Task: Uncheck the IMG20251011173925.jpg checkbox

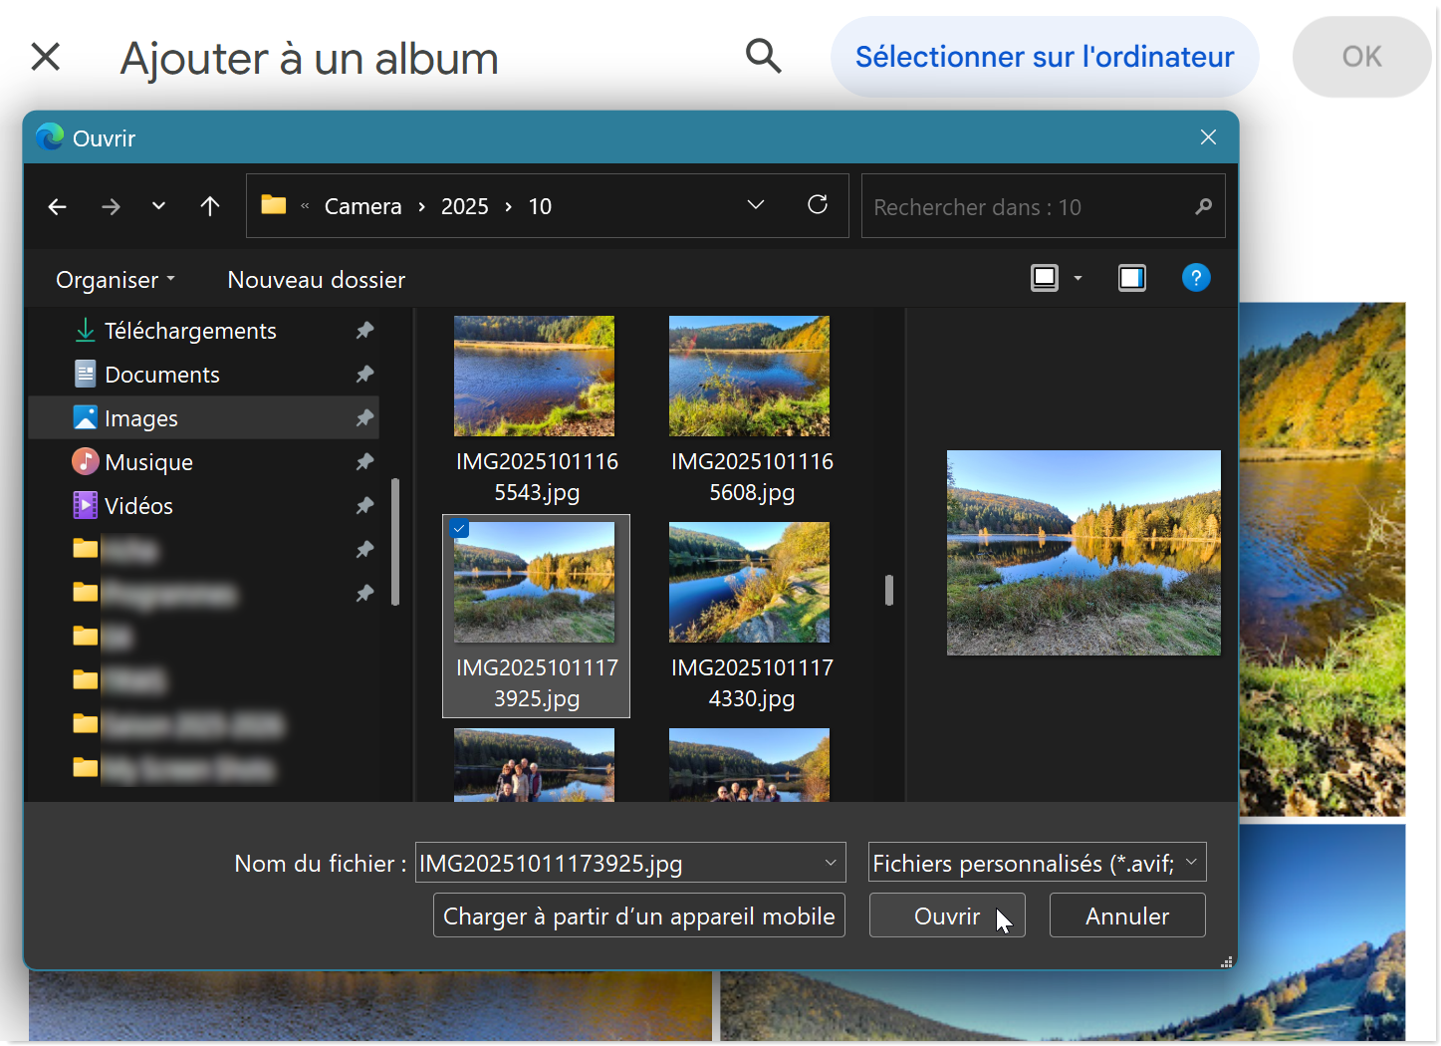Action: coord(459,529)
